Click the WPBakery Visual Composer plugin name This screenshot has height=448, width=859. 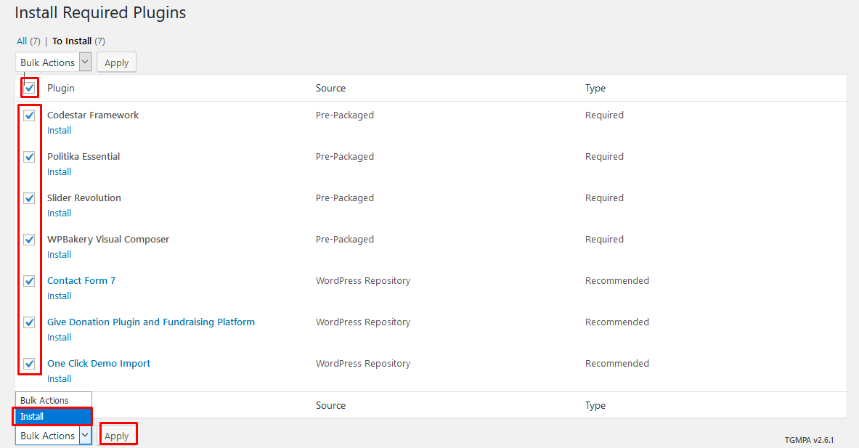point(108,240)
